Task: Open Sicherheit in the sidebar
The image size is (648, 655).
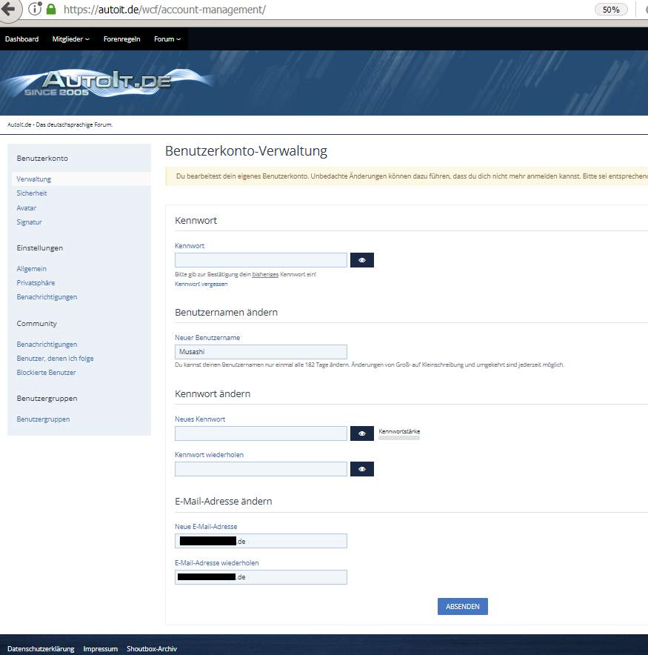Action: (x=32, y=193)
